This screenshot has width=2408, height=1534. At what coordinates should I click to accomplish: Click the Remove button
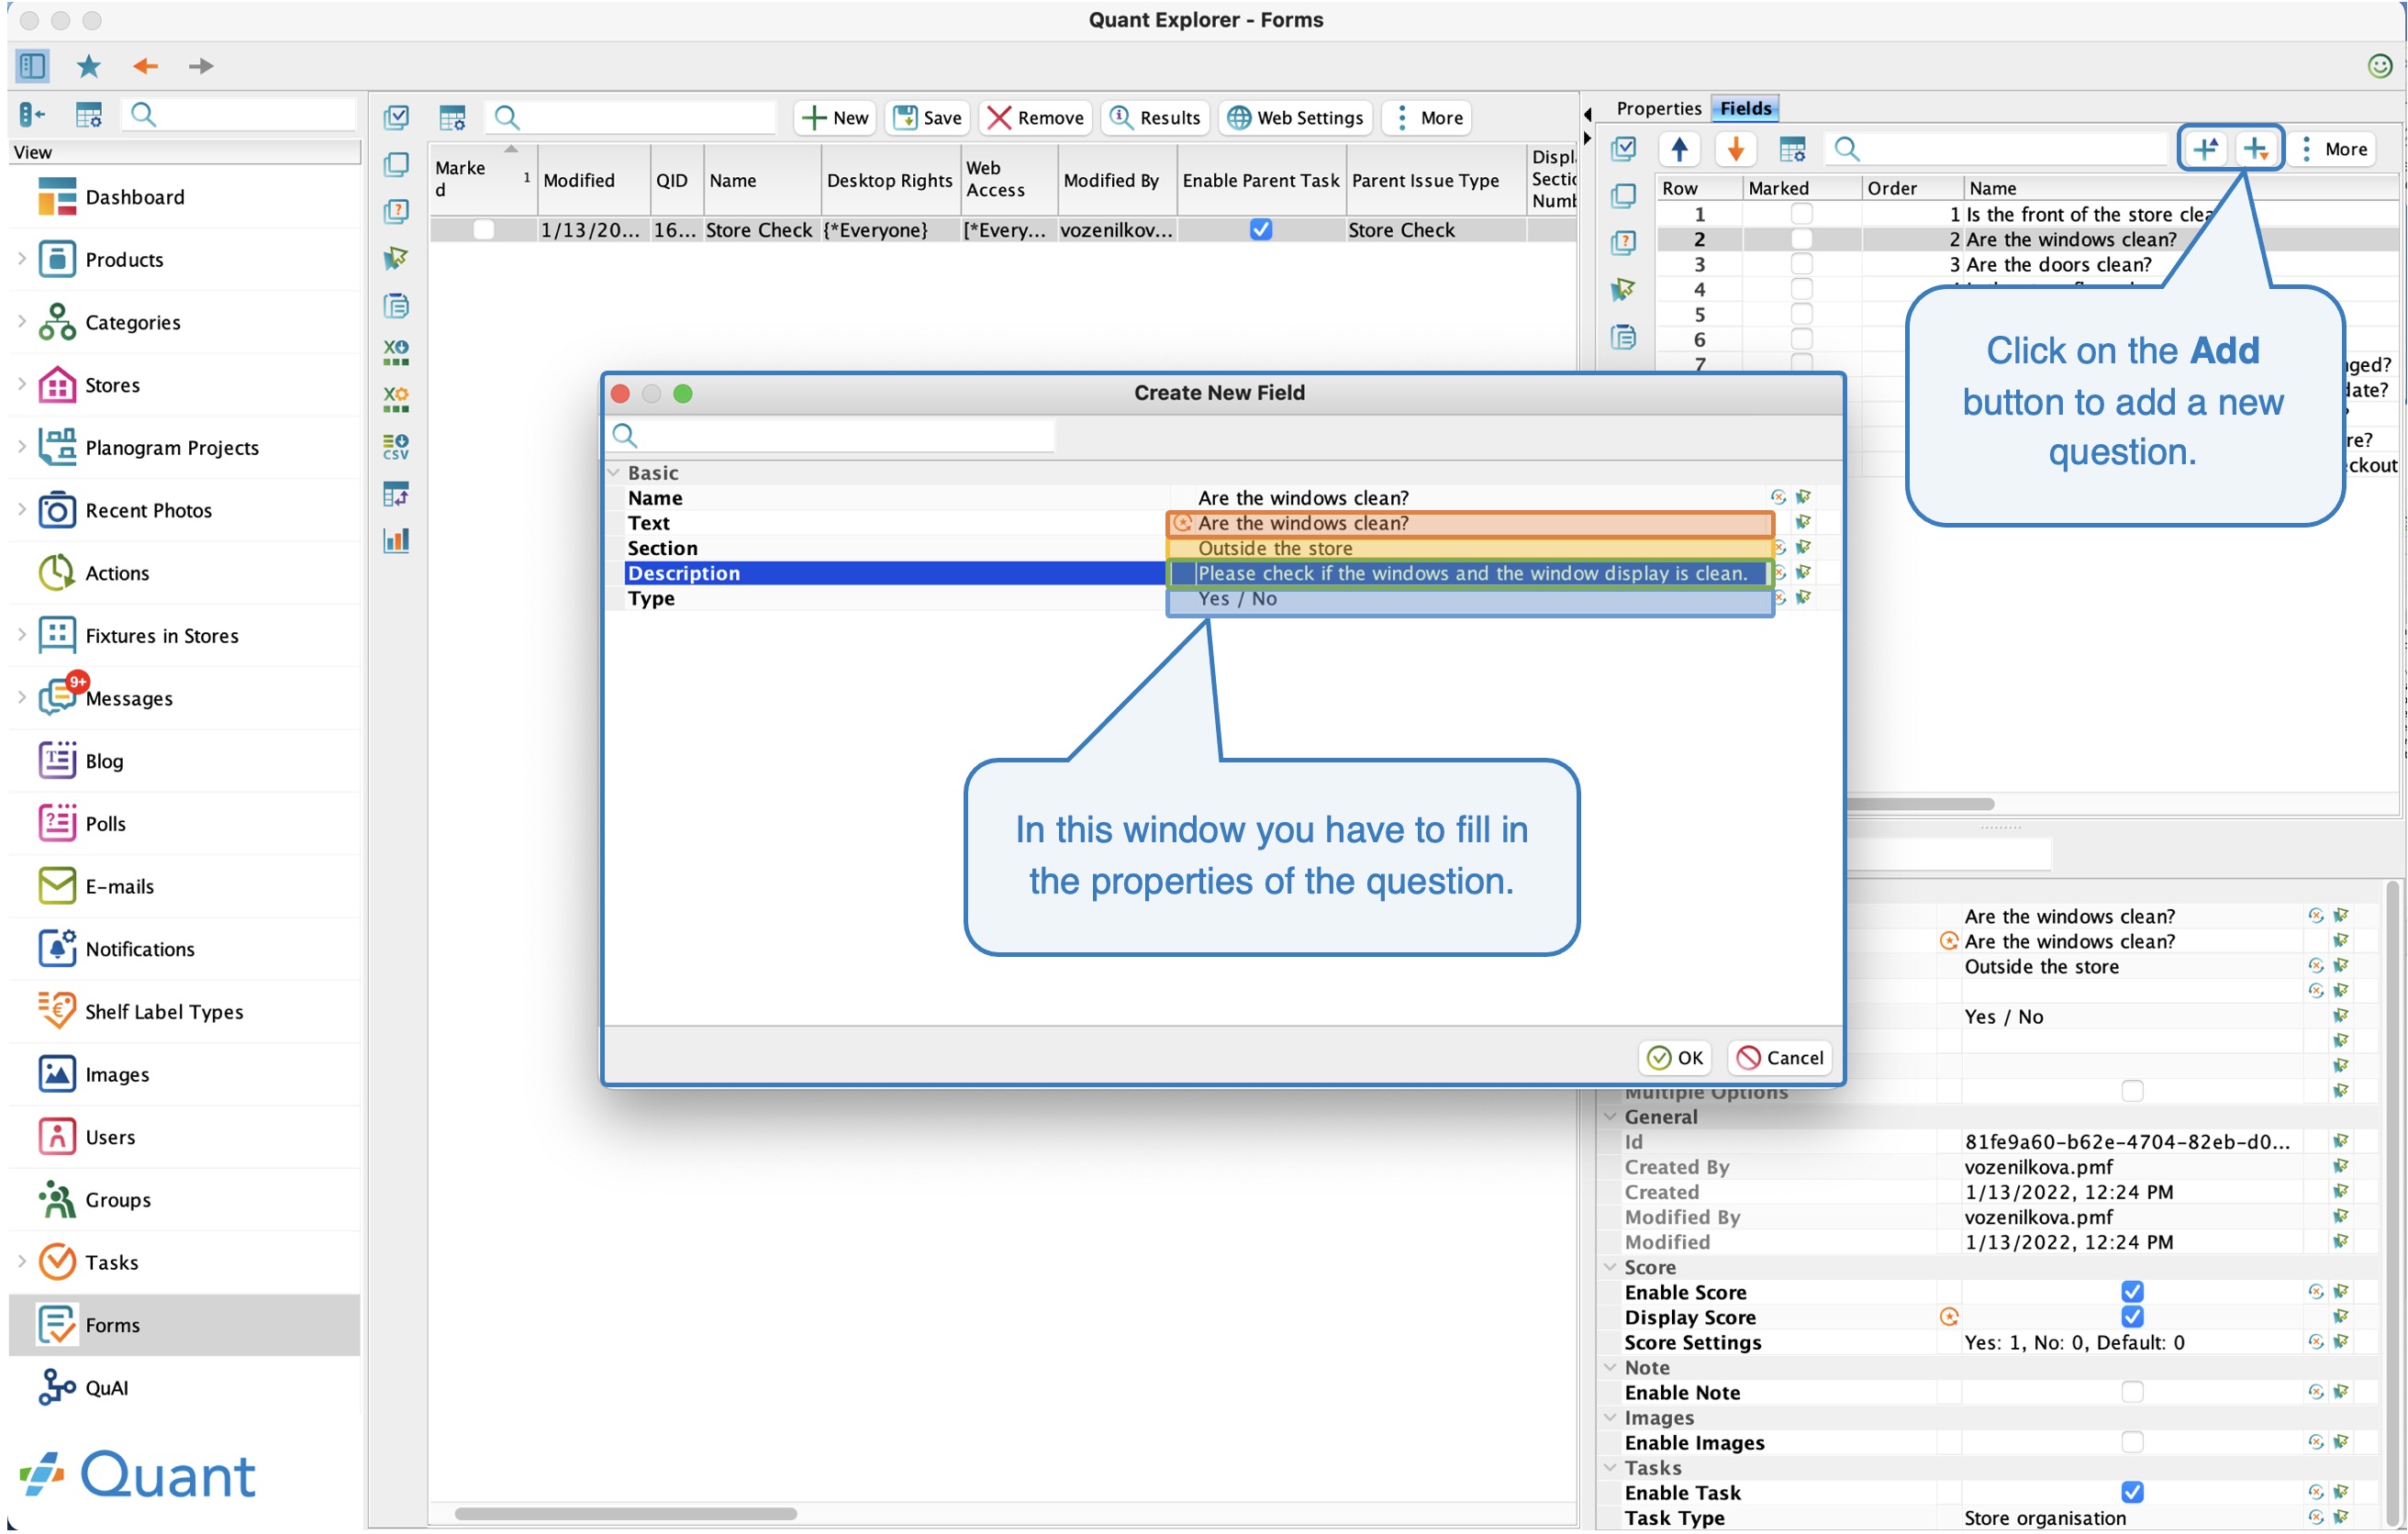pyautogui.click(x=1035, y=118)
